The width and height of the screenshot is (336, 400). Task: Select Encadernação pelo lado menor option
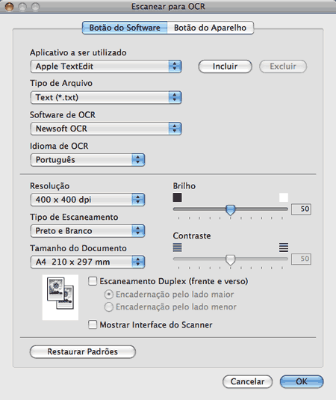pos(108,307)
